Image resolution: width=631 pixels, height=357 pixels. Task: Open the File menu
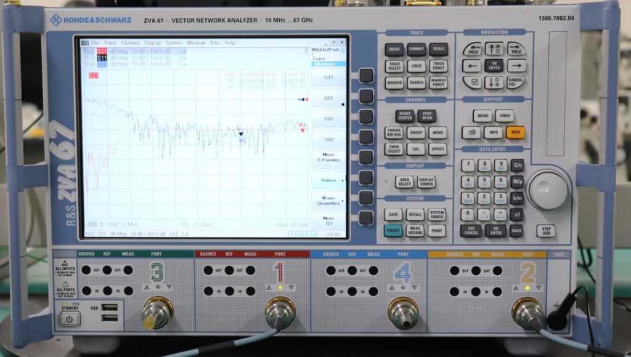click(x=95, y=42)
